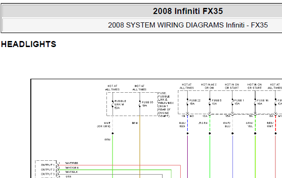The height and width of the screenshot is (178, 282).
Task: Click 'HOT AT ALL TIMES' above Fuse 36
Action: click(140, 88)
